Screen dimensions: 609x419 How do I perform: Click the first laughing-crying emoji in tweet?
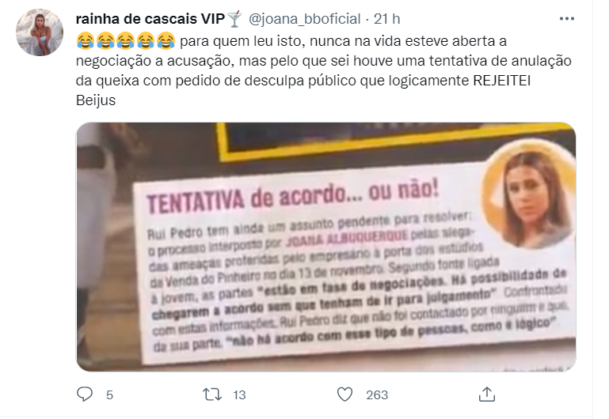86,40
